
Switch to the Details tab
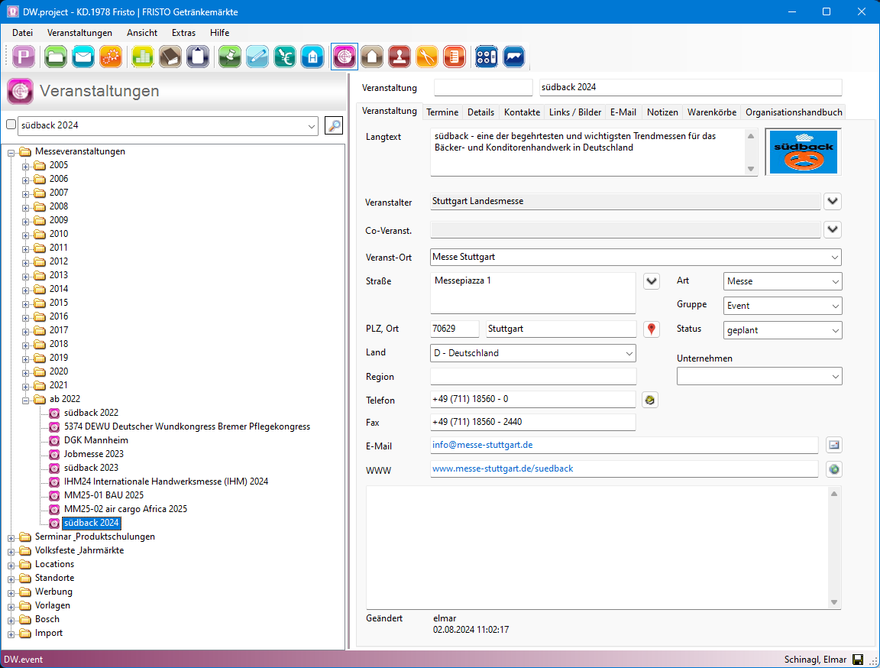[481, 112]
